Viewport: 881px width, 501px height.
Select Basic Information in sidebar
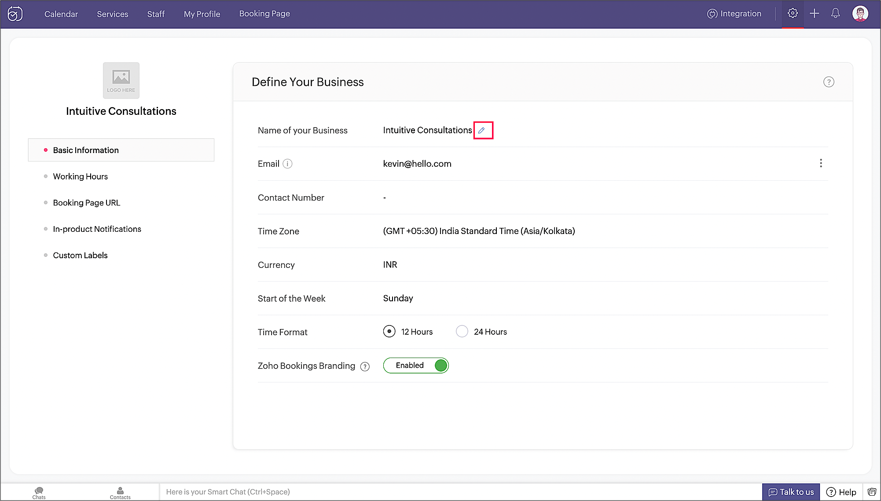coord(121,150)
